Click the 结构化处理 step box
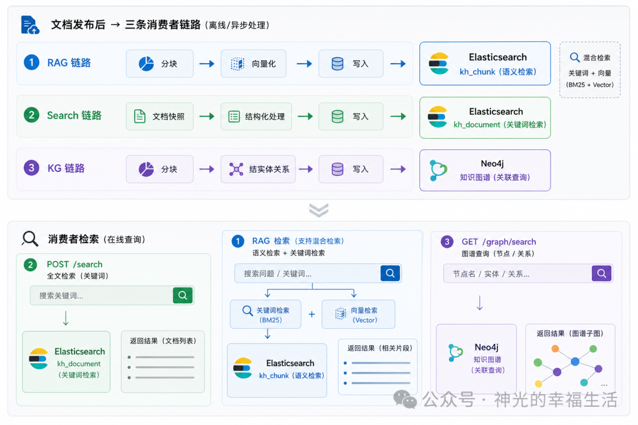The width and height of the screenshot is (638, 425). coord(256,116)
